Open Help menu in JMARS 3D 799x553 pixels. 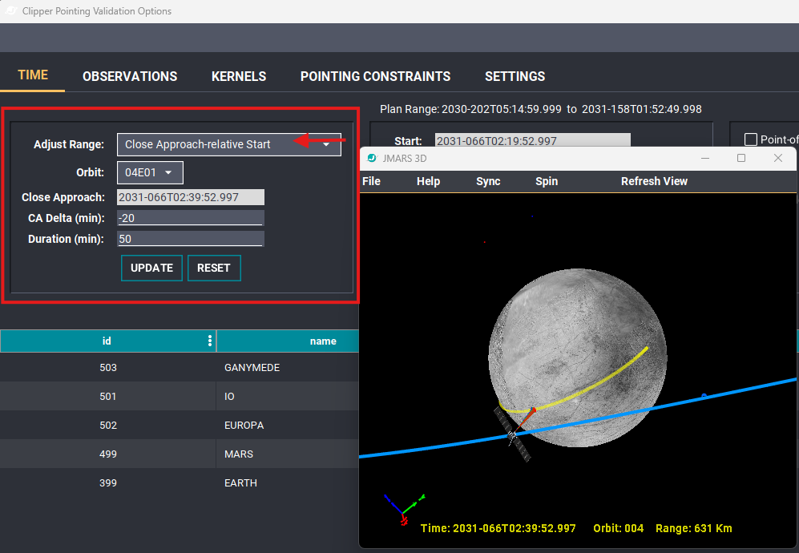pos(428,181)
